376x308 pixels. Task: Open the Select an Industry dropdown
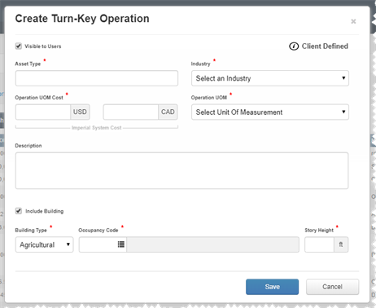coord(270,78)
